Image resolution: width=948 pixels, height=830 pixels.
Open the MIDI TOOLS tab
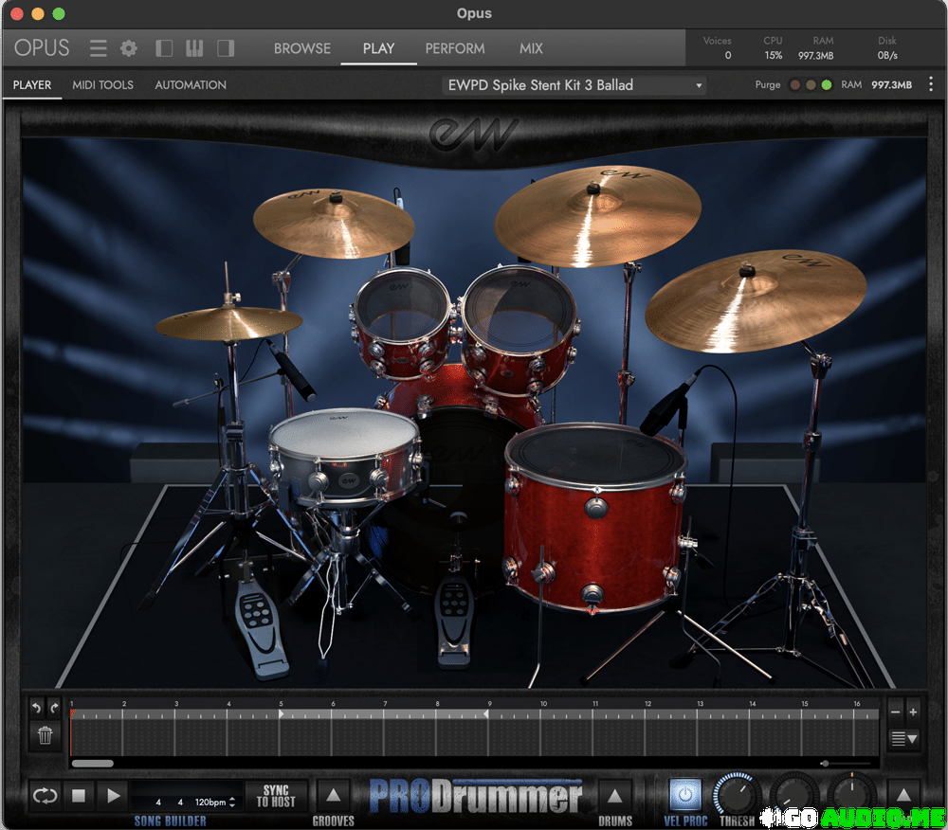pyautogui.click(x=102, y=85)
